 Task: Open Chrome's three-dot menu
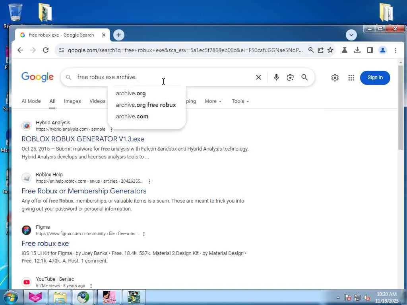[395, 50]
